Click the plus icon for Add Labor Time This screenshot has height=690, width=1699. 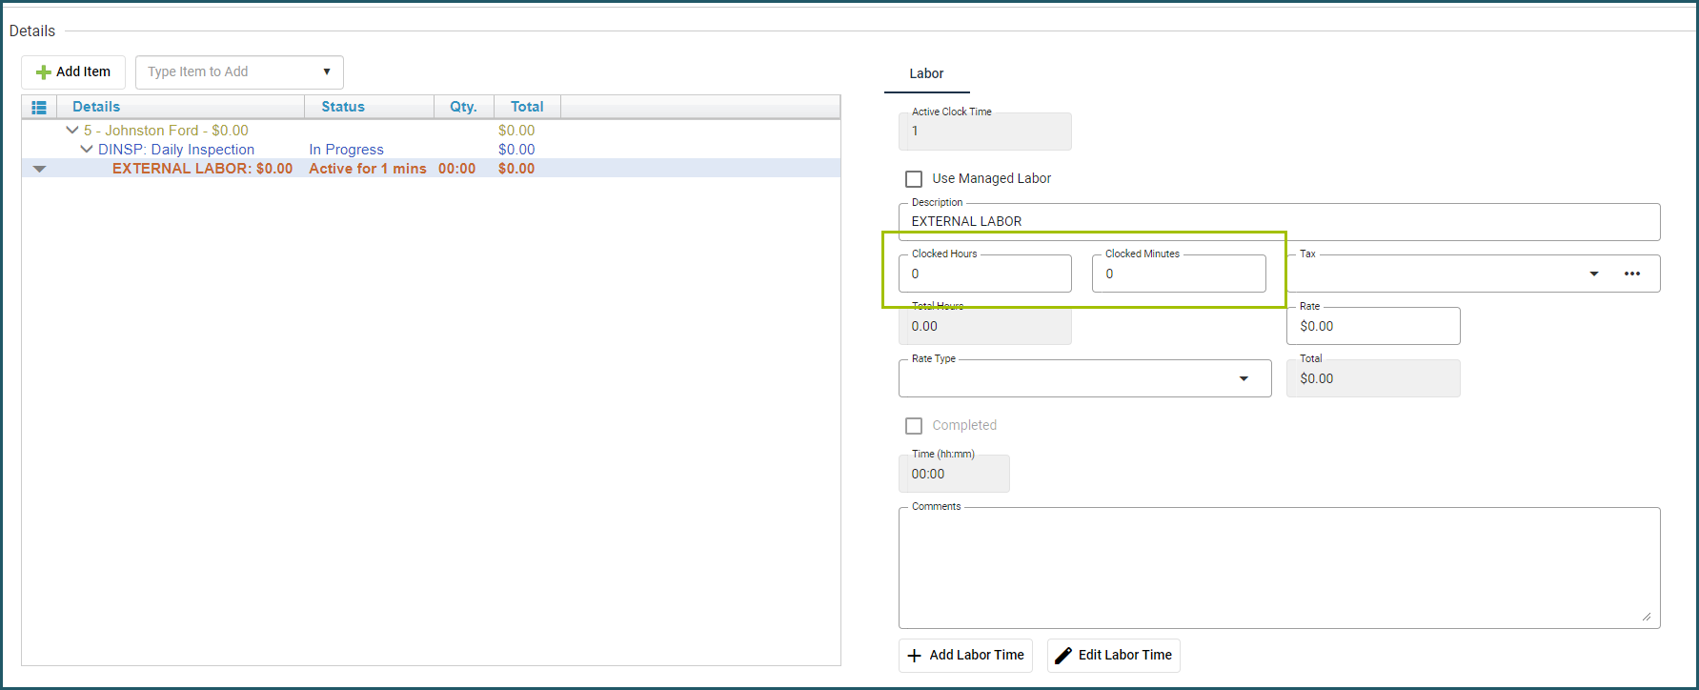point(914,656)
